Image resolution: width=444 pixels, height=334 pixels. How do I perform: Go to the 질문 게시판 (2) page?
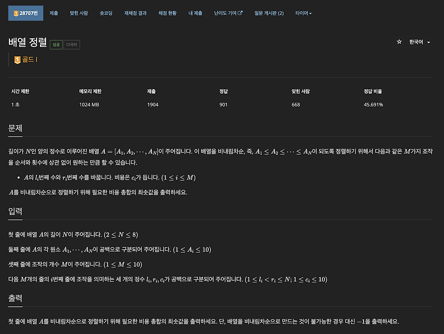pos(269,13)
